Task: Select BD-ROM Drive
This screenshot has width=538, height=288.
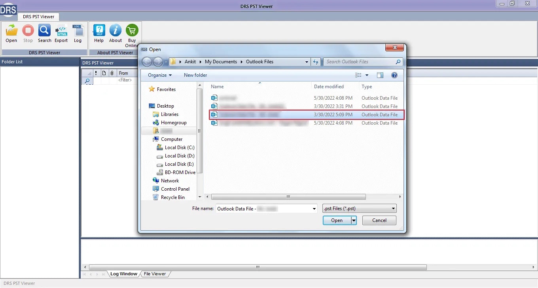Action: tap(180, 172)
